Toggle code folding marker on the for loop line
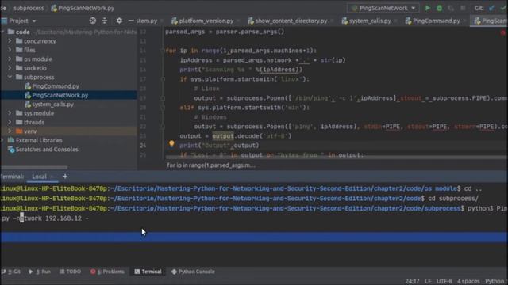The image size is (508, 285). pos(163,51)
